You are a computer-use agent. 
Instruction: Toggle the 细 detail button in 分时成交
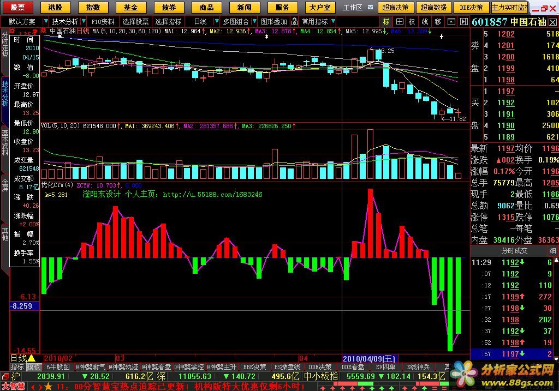click(552, 250)
